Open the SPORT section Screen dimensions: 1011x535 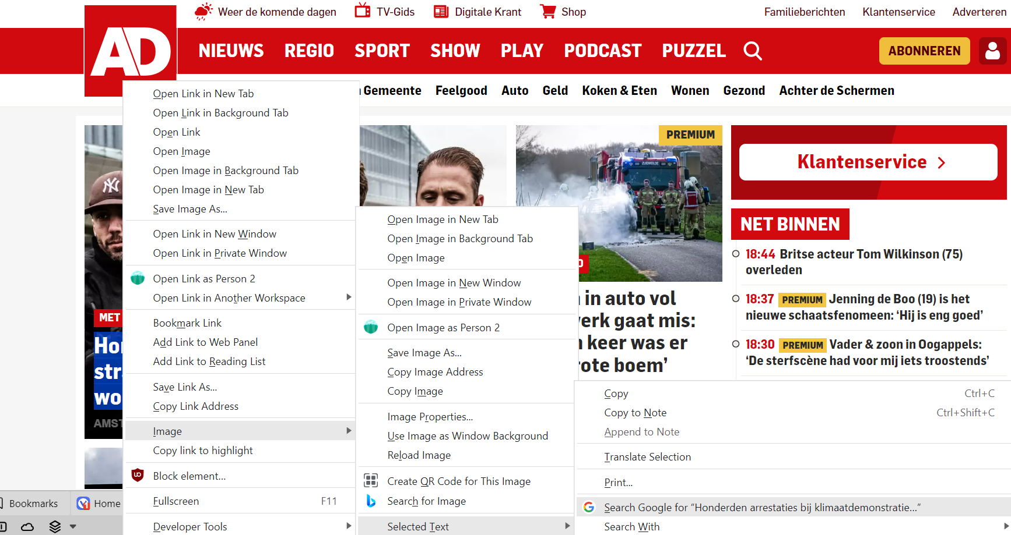382,51
